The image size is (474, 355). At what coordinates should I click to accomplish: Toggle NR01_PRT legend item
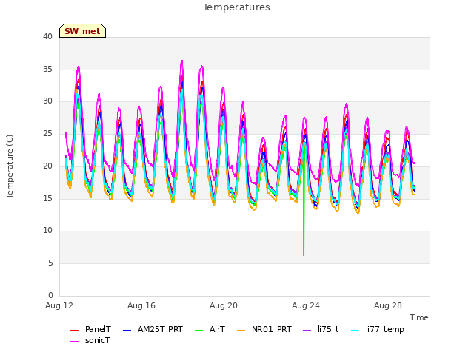point(264,329)
